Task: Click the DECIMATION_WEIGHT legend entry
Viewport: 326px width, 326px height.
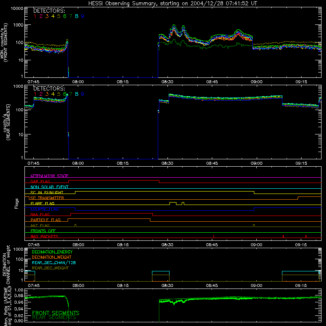Action: point(52,257)
